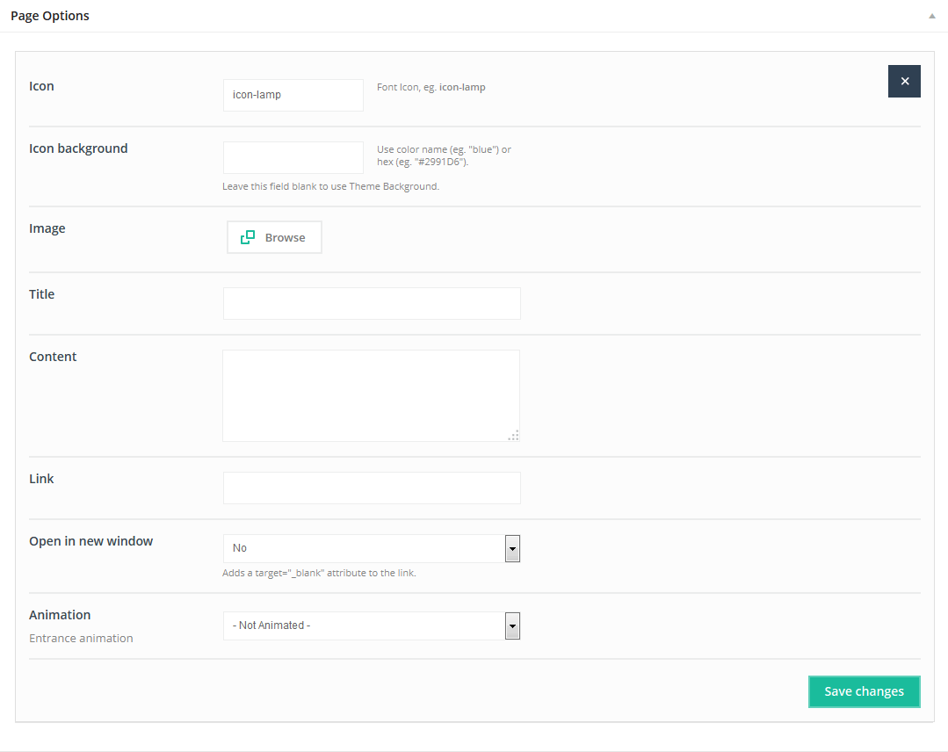Click the Page Options panel heading
948x752 pixels.
[x=50, y=16]
